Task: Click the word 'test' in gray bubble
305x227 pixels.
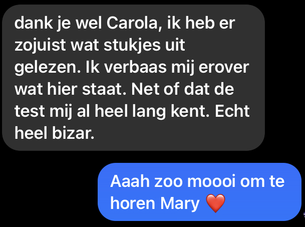Action: [x=30, y=111]
